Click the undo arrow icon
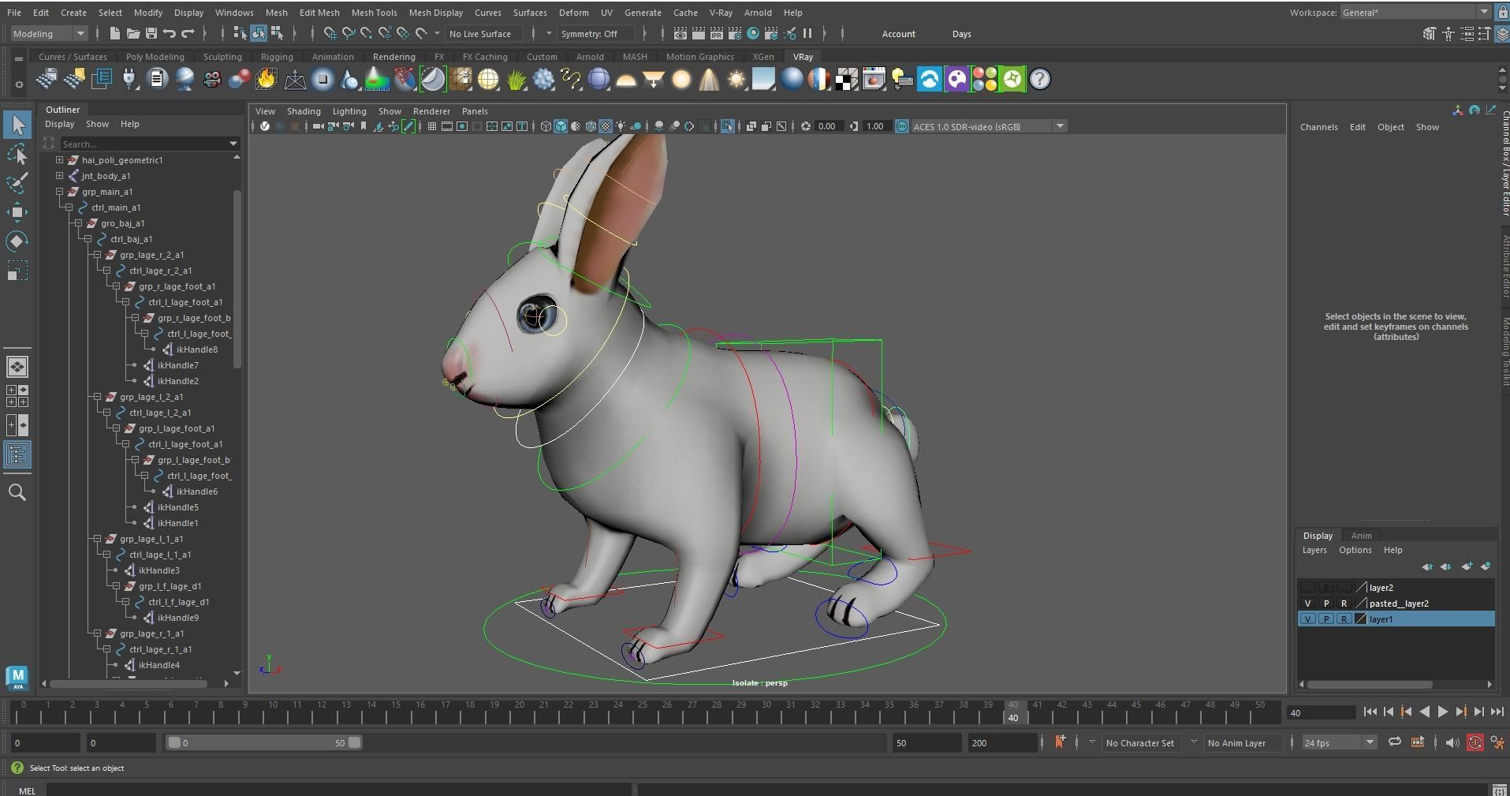Image resolution: width=1510 pixels, height=796 pixels. [169, 33]
